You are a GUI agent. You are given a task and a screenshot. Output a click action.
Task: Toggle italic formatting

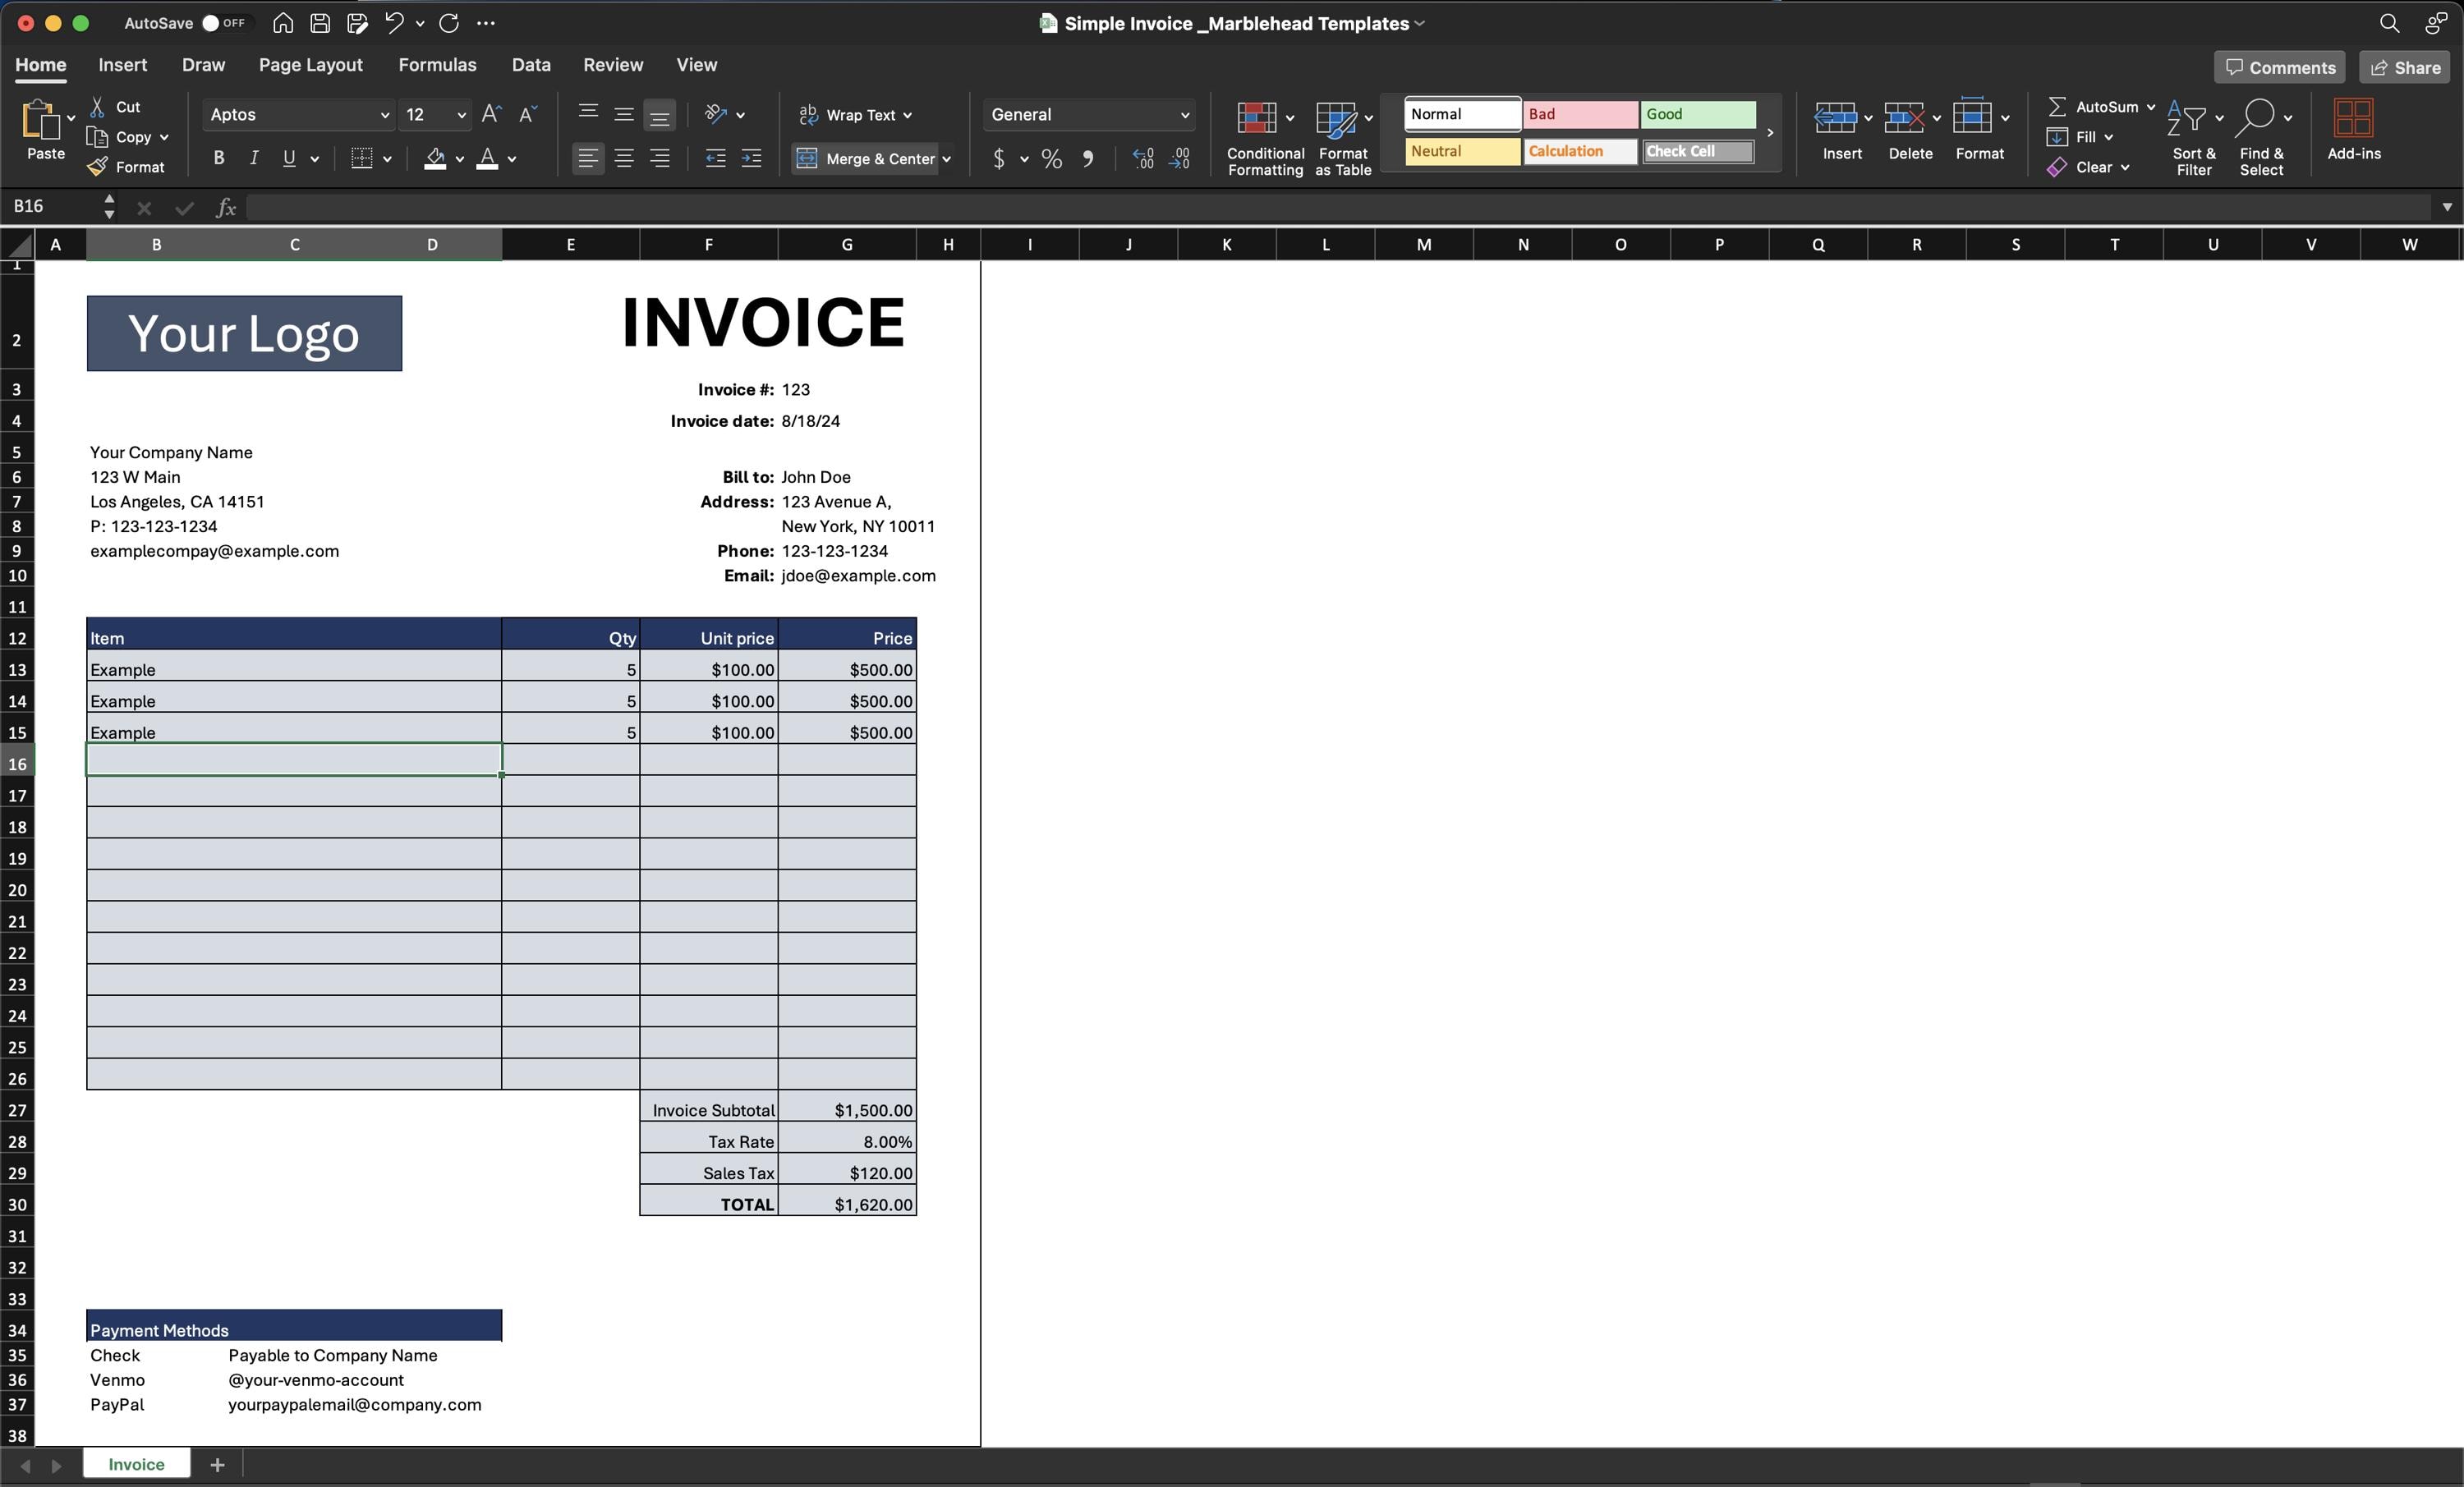(254, 158)
